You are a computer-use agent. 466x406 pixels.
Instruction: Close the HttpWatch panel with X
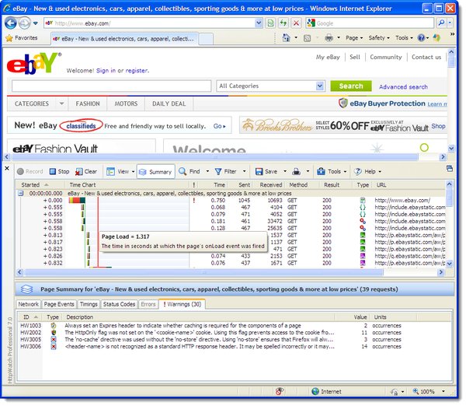8,167
